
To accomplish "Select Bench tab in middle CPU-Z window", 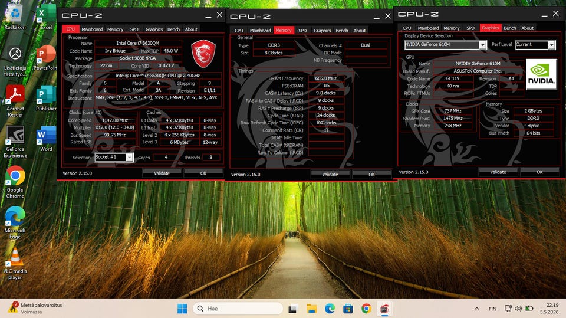I will (342, 30).
